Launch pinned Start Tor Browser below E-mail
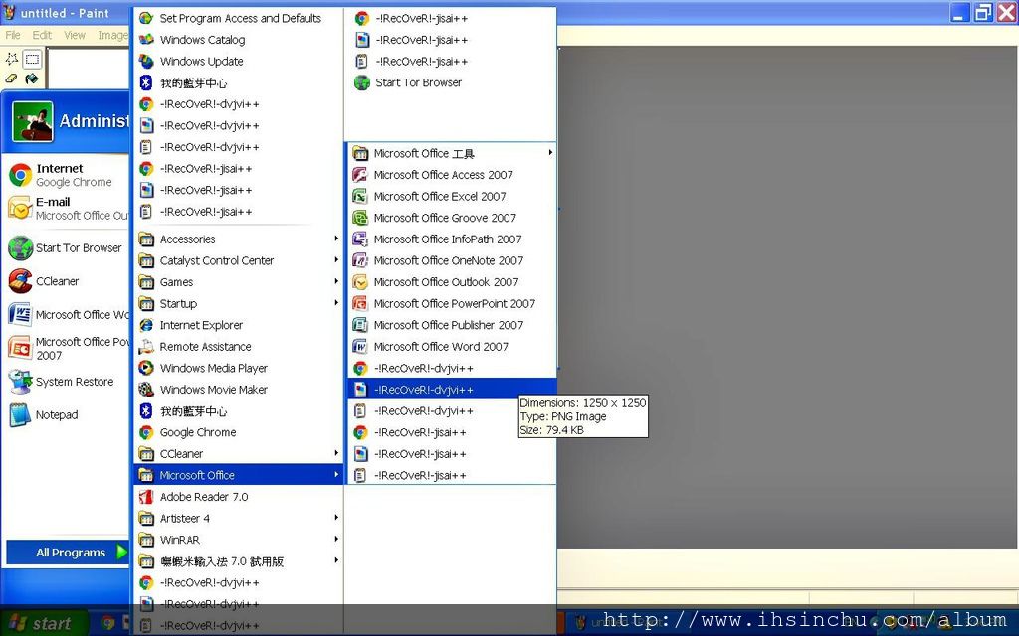This screenshot has height=636, width=1019. click(69, 247)
